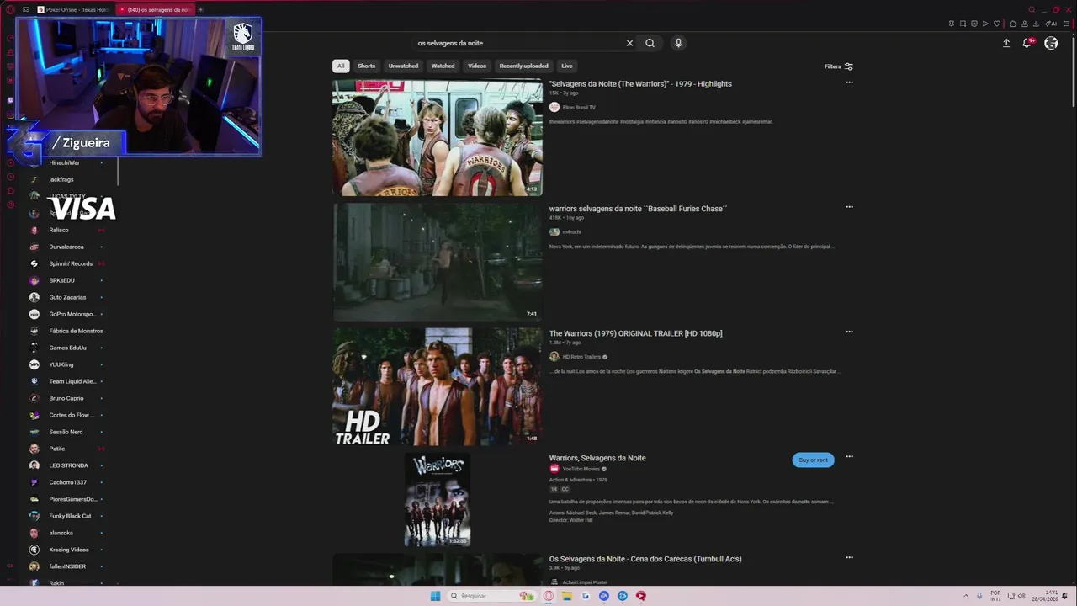Open jackfrags subscription in sidebar
Viewport: 1077px width, 606px height.
61,179
